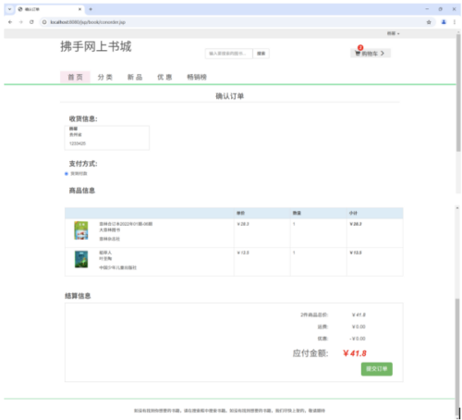The height and width of the screenshot is (420, 462).
Task: Click the red cart item count badge
Action: pyautogui.click(x=360, y=47)
